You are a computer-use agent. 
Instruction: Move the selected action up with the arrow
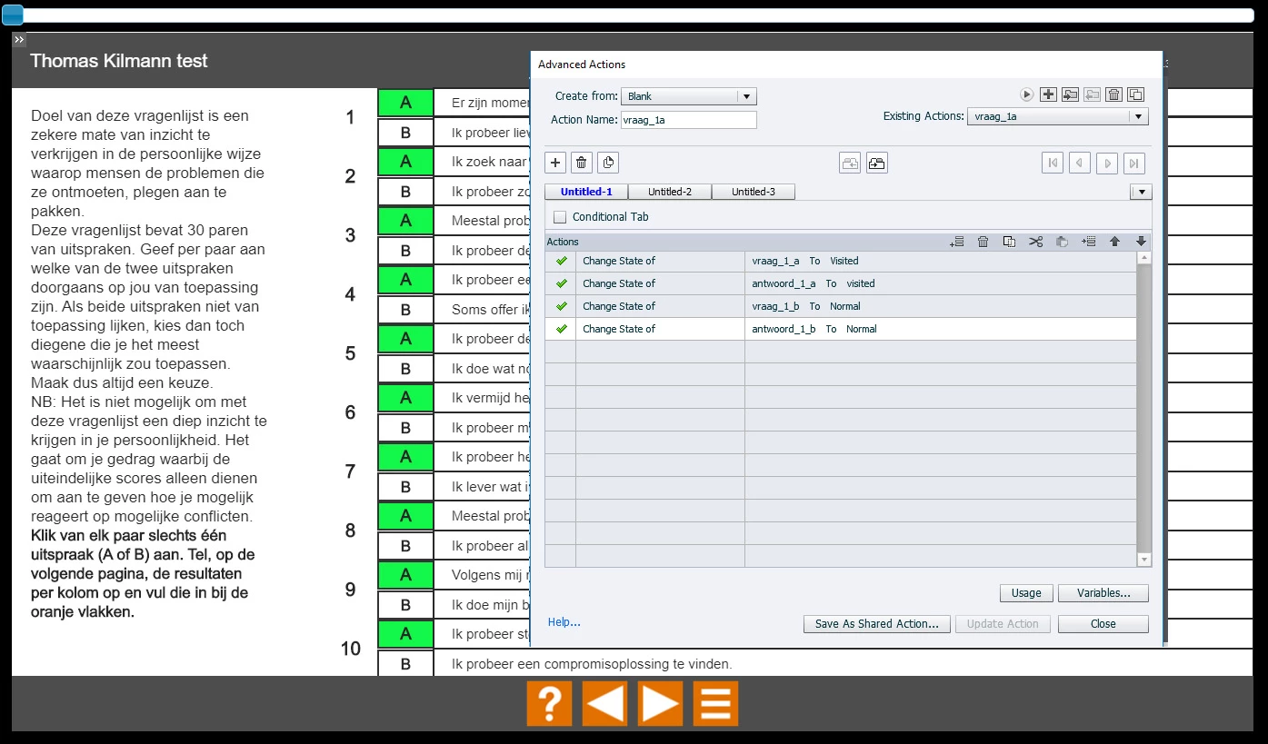pos(1114,242)
